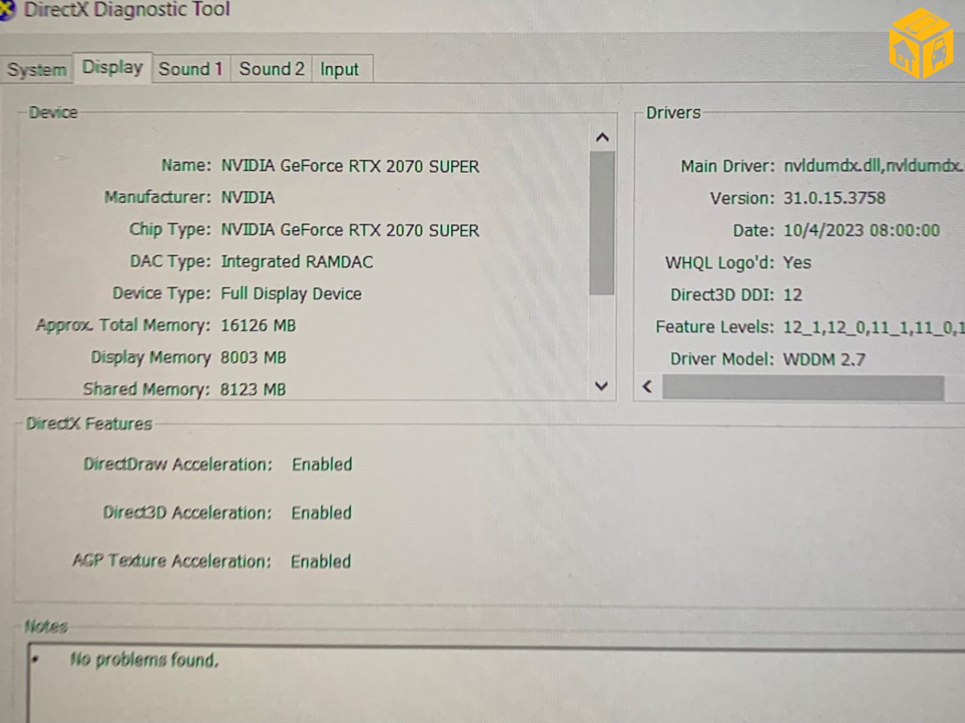Screen dimensions: 965x723
Task: Click the Drivers panel left scroll arrow
Action: (648, 387)
